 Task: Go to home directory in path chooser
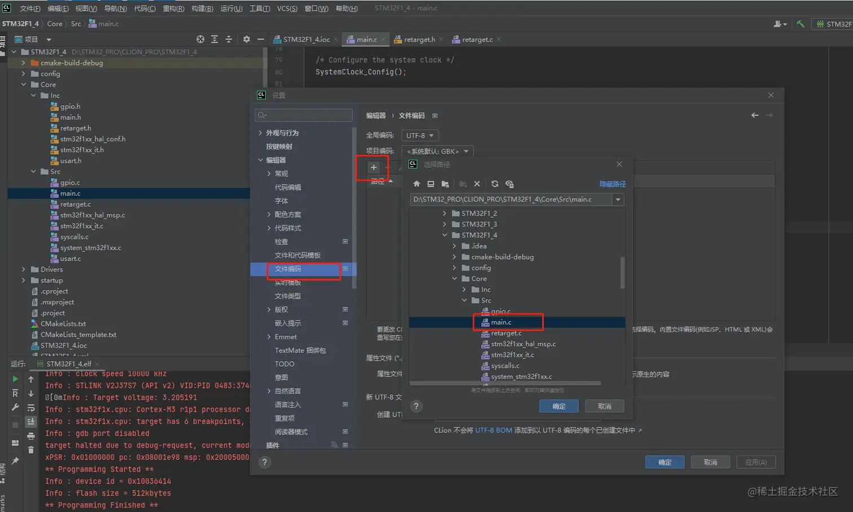pyautogui.click(x=416, y=184)
